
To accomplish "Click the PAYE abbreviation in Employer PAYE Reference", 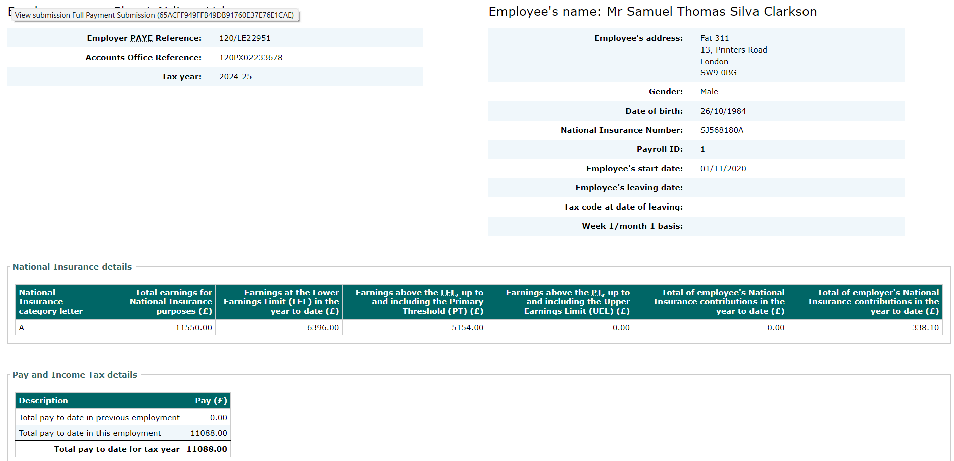I will [141, 38].
